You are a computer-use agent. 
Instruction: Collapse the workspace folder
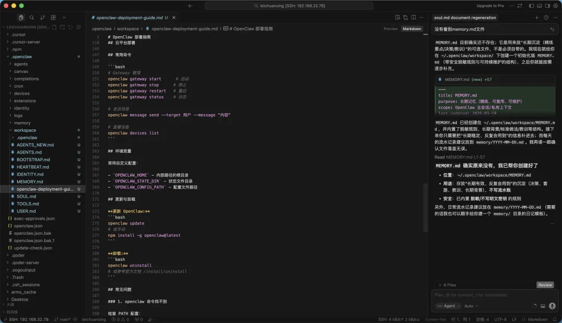click(42, 130)
